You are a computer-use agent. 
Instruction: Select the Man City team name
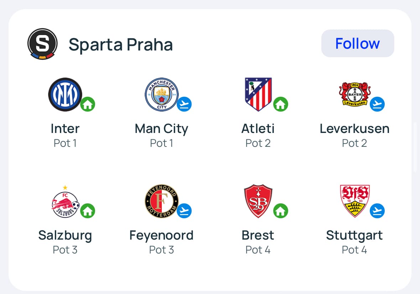coord(161,129)
